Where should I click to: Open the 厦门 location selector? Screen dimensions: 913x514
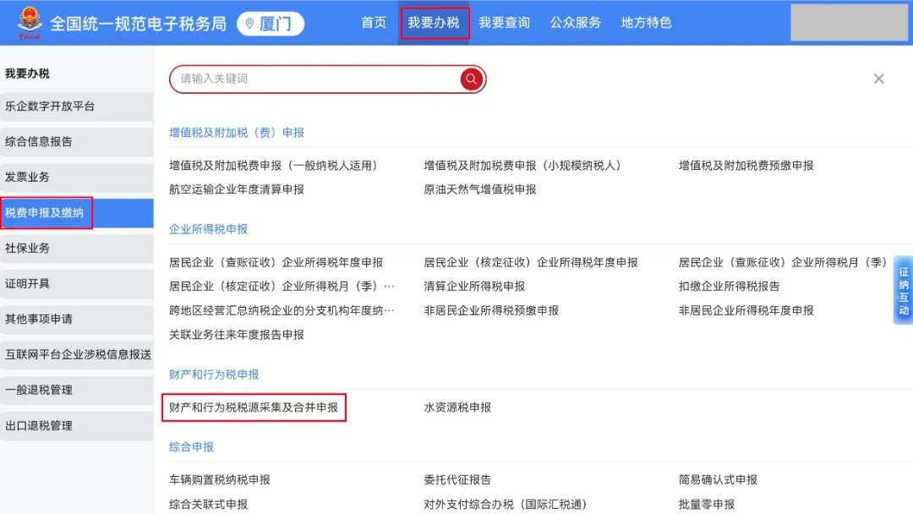tap(271, 24)
